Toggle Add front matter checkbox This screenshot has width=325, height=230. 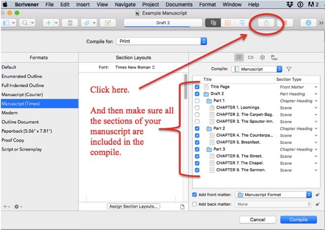click(194, 195)
